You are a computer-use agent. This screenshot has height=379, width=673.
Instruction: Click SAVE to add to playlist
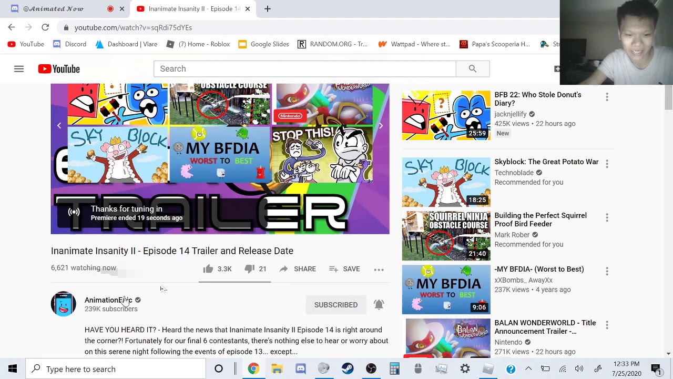[344, 269]
